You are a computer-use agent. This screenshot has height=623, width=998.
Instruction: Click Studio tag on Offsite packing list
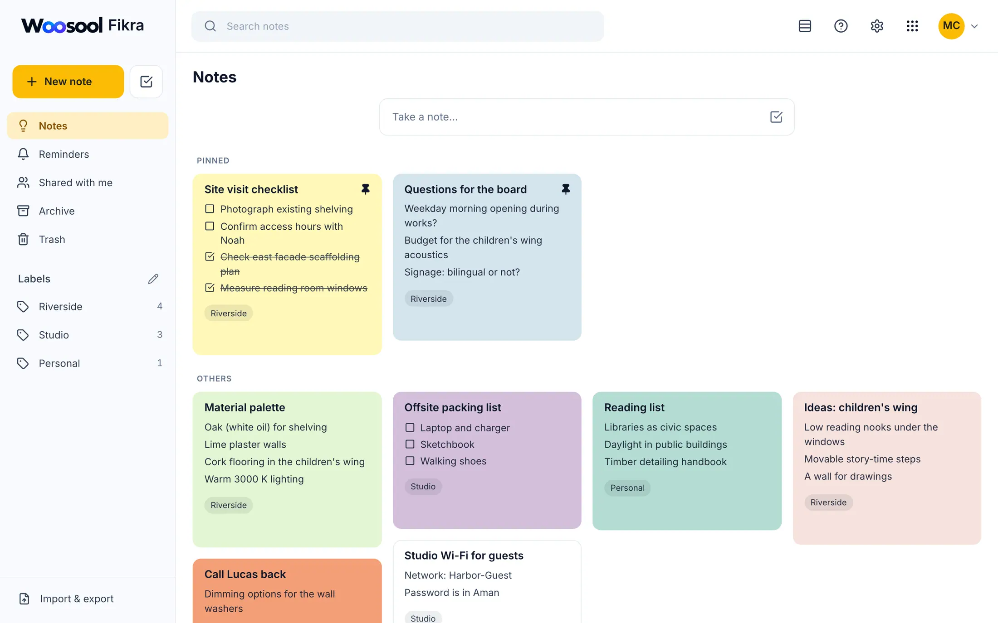tap(423, 486)
